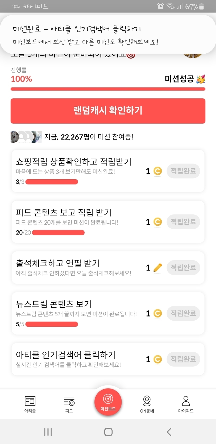Tap coin icon on 쇼핑적립 mission
Viewport: 216px width, 444px height.
(158, 171)
